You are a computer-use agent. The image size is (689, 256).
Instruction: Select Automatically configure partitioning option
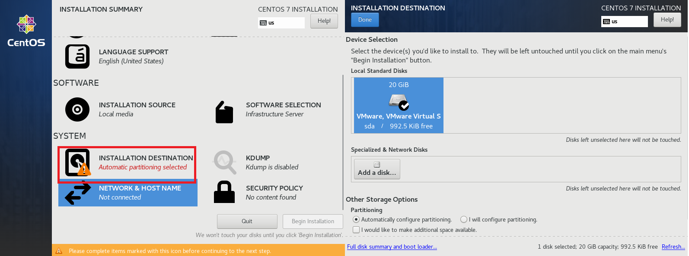pos(402,219)
